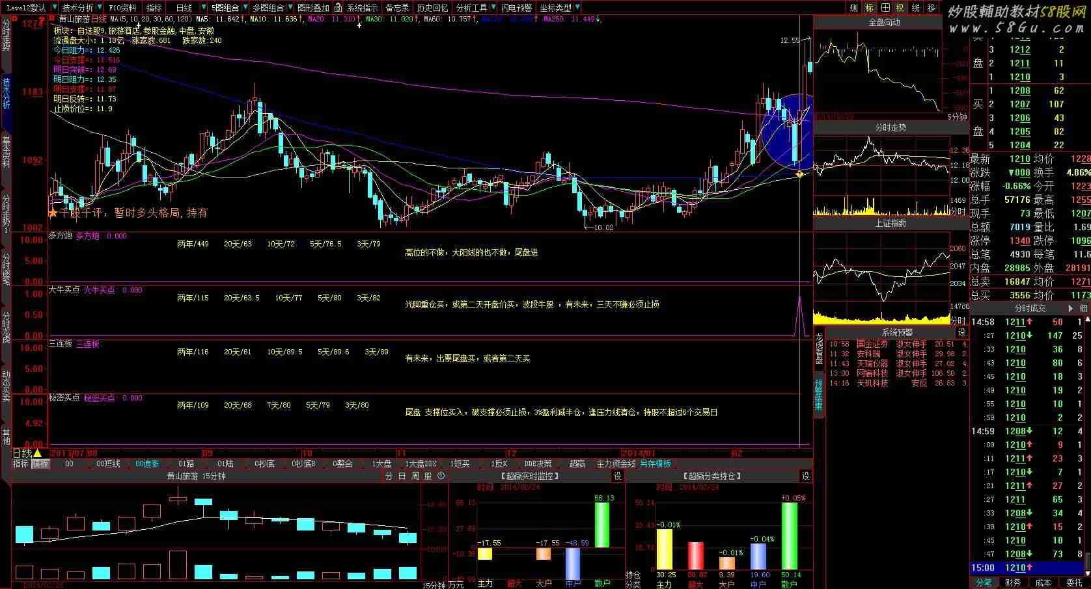Switch to the 委托 bottom-right tab
1091x589 pixels.
(1073, 582)
